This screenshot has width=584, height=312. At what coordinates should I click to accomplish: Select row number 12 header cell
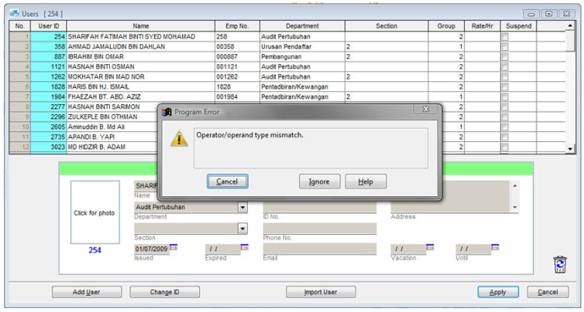tap(20, 147)
